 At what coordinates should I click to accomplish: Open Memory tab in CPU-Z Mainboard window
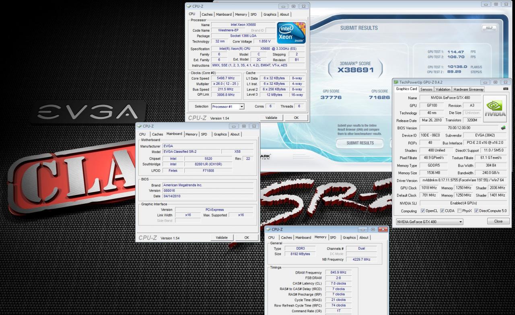[192, 134]
